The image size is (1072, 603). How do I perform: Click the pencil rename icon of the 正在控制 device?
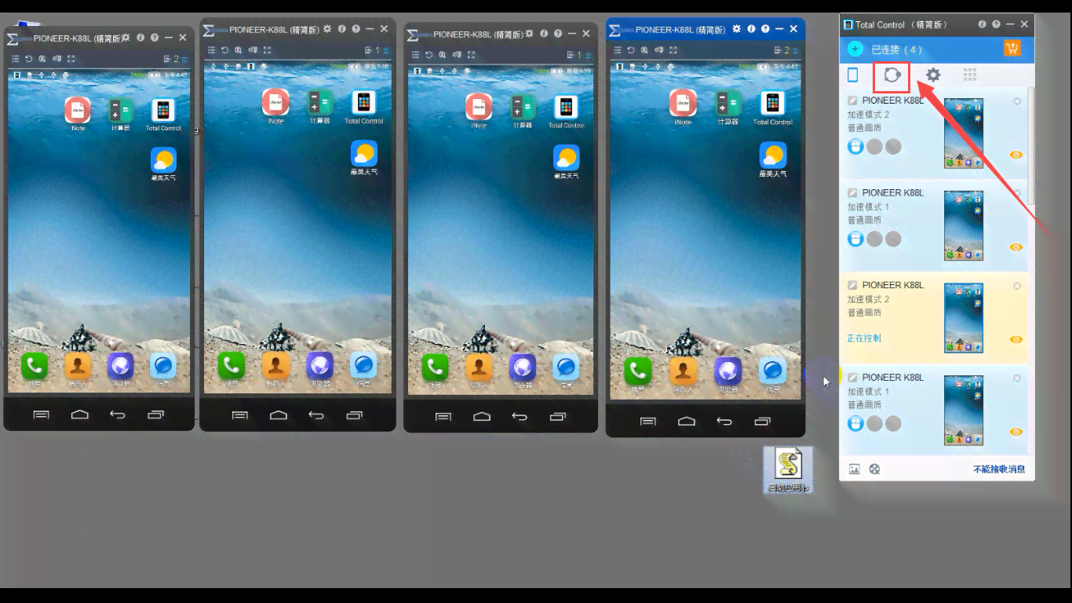[x=852, y=285]
